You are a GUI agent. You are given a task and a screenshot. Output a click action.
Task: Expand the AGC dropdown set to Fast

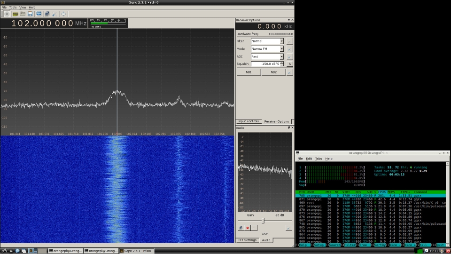click(x=267, y=56)
